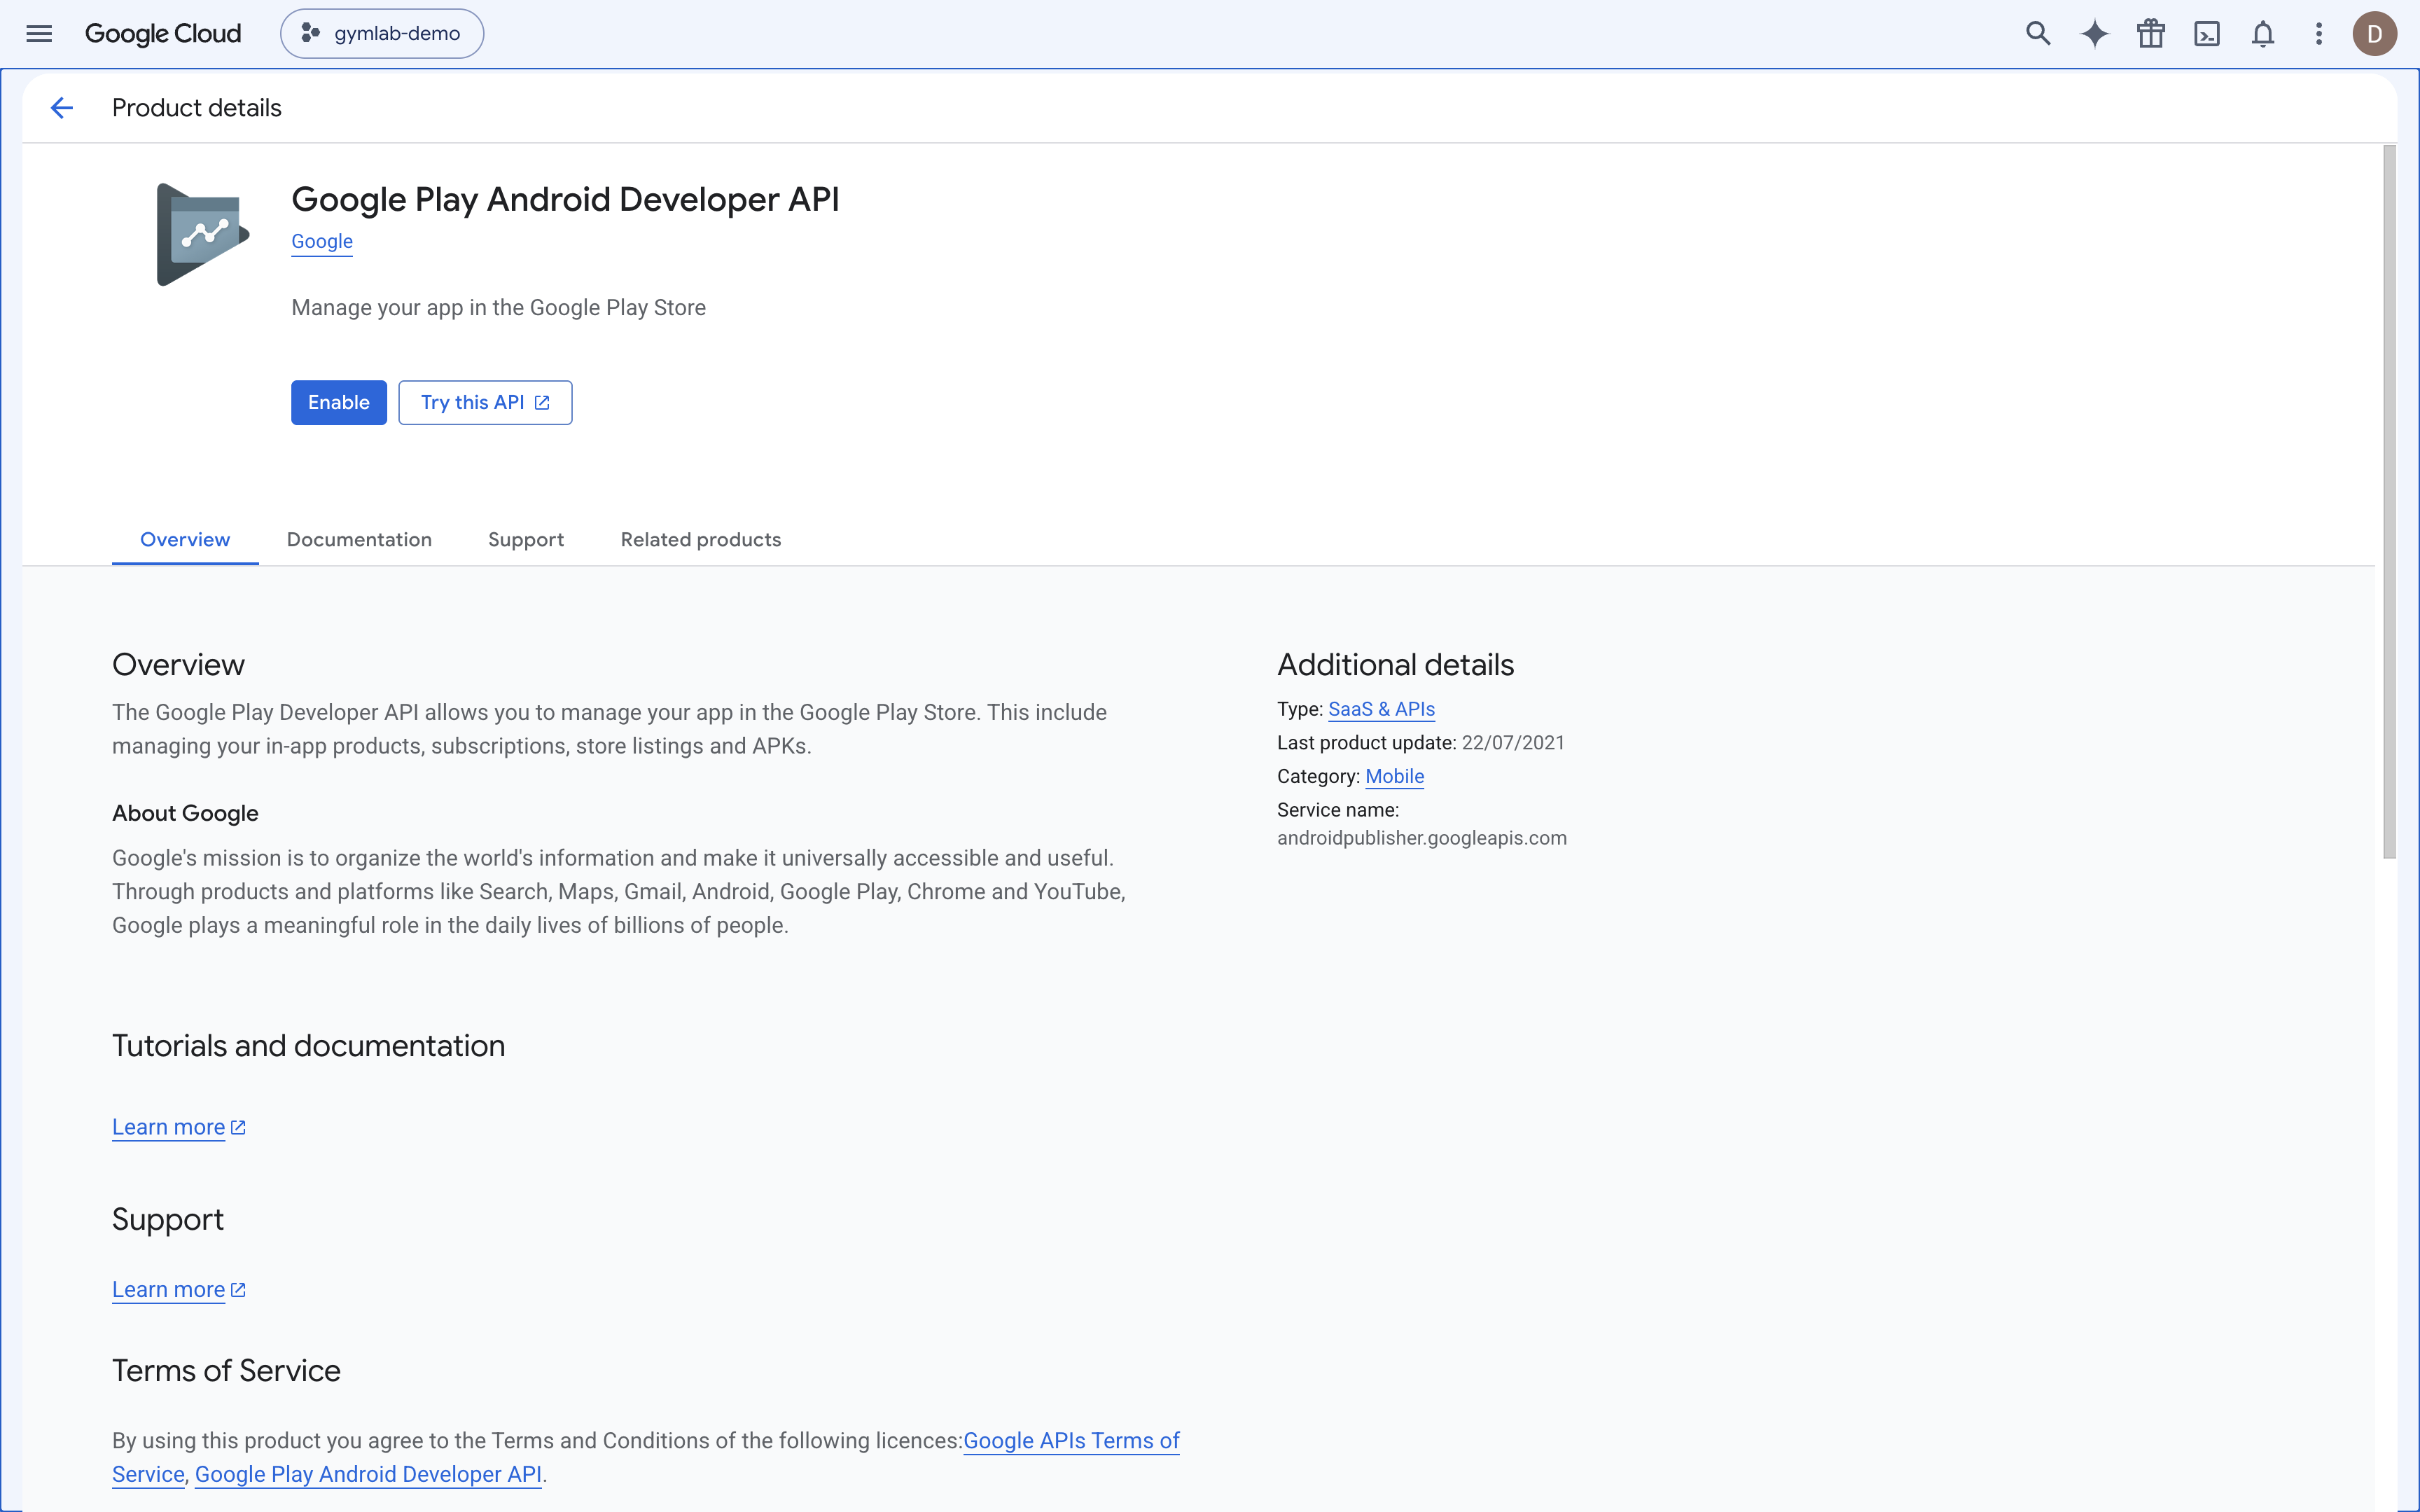Activate Cloud Shell terminal icon
Screen dimensions: 2420x1512
pyautogui.click(x=2206, y=34)
